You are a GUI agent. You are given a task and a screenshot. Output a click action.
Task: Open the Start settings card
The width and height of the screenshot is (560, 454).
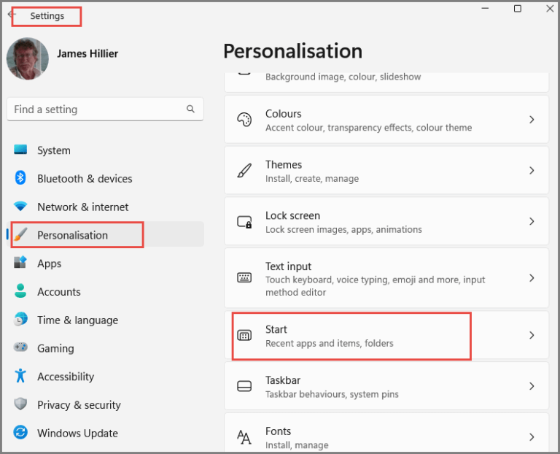[386, 335]
